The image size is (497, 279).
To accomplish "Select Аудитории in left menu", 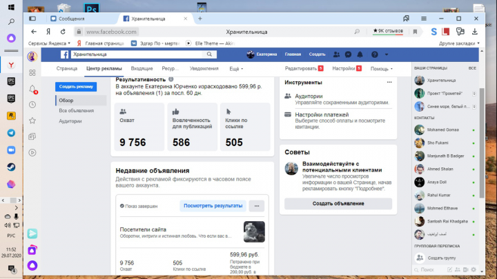I will pyautogui.click(x=70, y=121).
